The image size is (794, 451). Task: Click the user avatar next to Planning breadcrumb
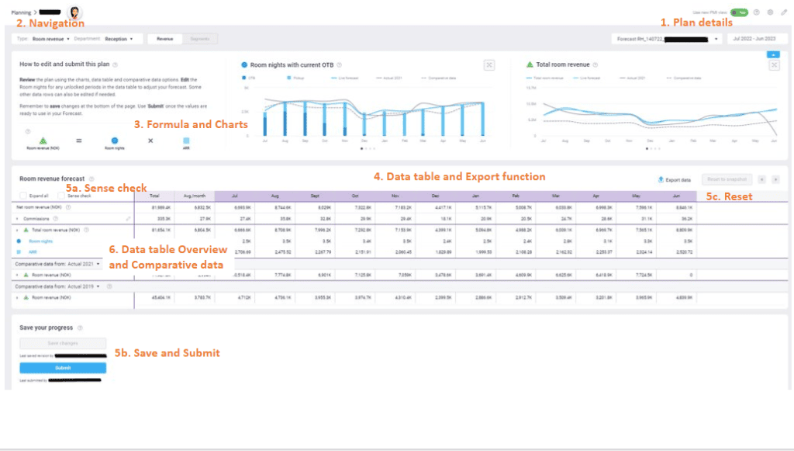(76, 12)
